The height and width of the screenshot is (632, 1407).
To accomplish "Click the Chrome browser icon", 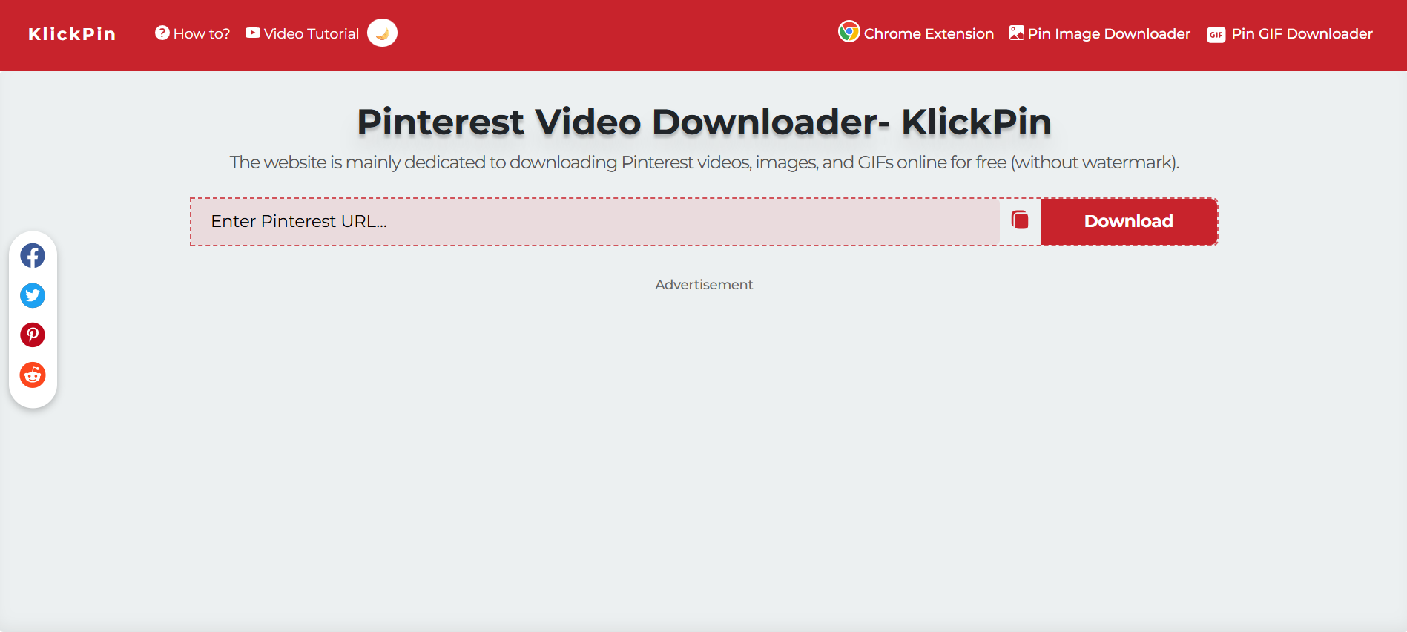I will click(849, 32).
